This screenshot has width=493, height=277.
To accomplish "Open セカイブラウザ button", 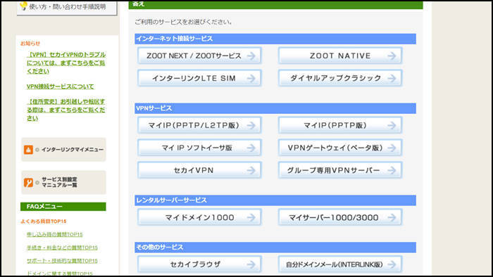I will [199, 264].
